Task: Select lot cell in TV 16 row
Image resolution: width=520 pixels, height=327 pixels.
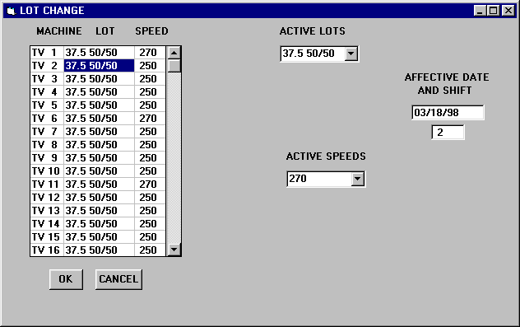Action: click(100, 250)
